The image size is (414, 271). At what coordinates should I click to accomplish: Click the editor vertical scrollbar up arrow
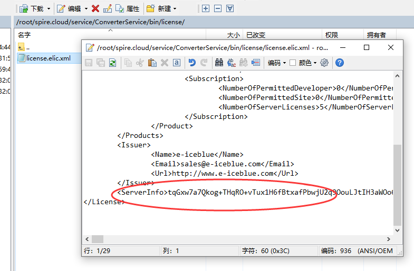click(397, 76)
